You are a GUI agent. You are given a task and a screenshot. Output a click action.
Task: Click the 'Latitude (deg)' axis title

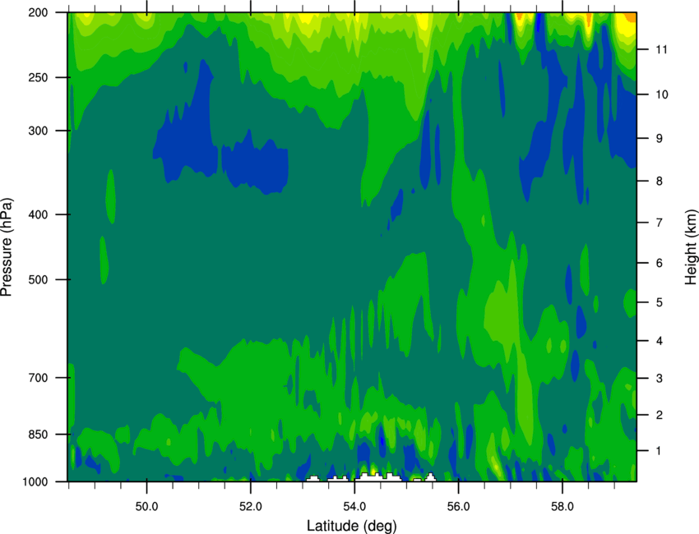(x=351, y=526)
